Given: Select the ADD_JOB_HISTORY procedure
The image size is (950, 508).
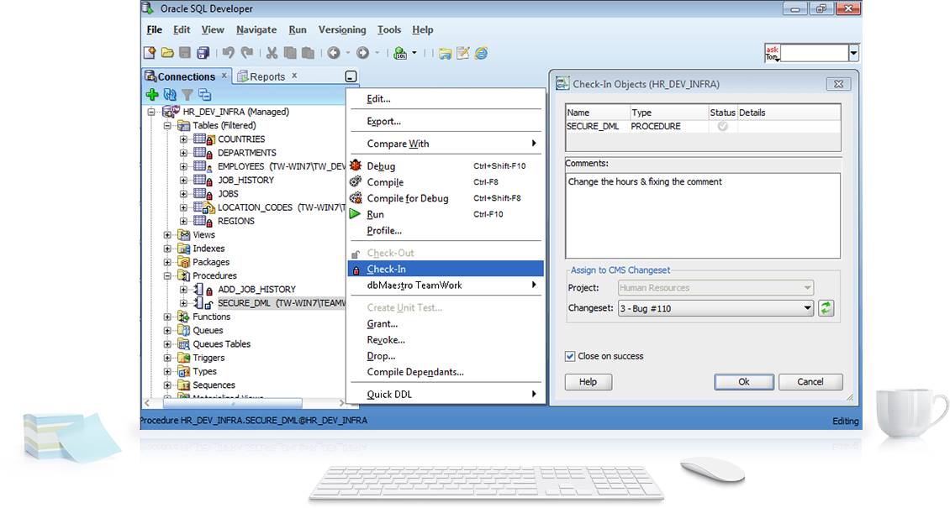Looking at the screenshot, I should pyautogui.click(x=257, y=289).
